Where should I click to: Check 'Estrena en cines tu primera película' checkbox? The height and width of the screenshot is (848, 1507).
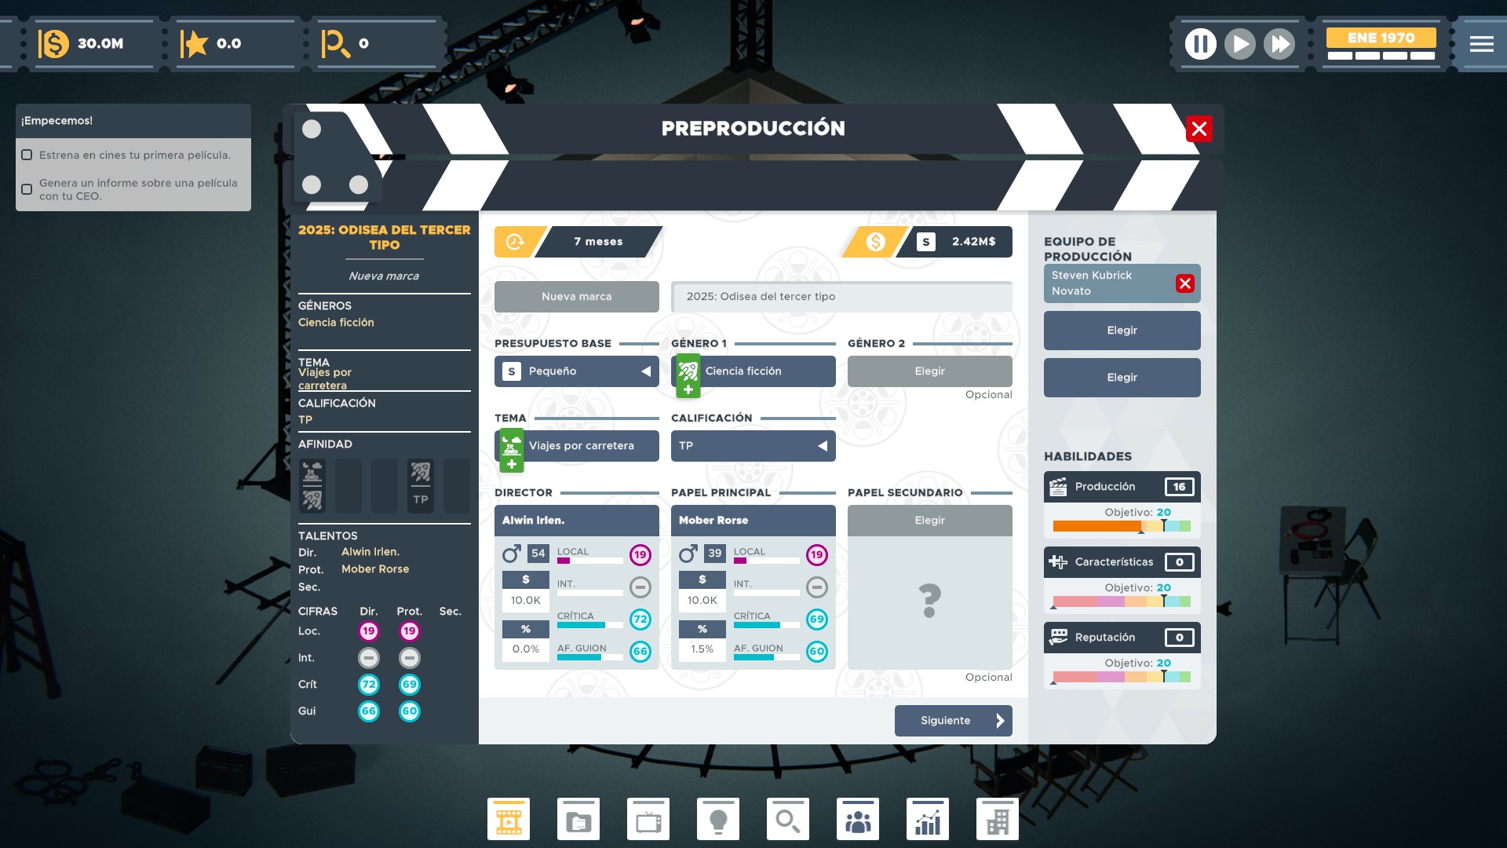[27, 155]
